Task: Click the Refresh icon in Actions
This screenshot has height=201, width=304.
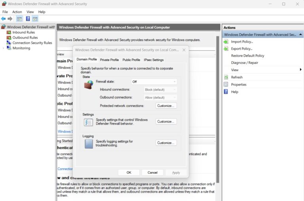Action: tap(226, 77)
